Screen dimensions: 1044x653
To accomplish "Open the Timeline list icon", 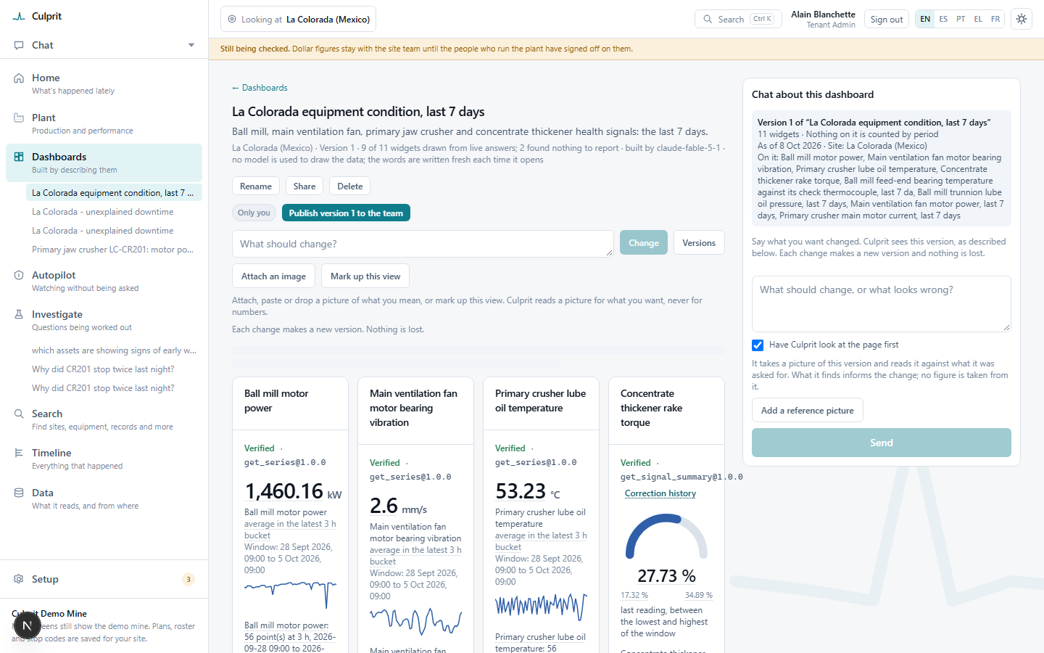I will tap(19, 453).
